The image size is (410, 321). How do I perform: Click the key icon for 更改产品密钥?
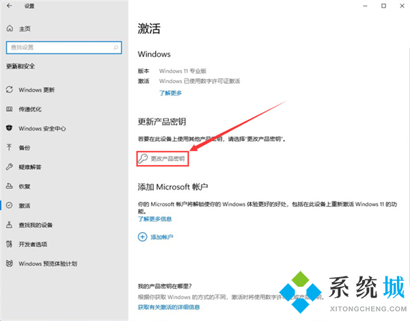143,158
